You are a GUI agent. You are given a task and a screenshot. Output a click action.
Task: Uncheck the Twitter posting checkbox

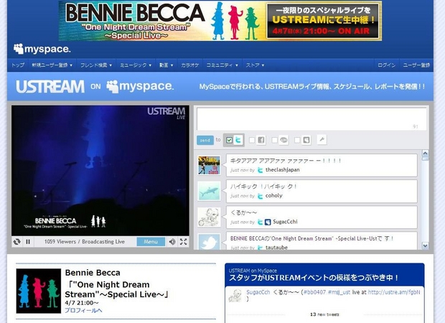click(x=229, y=140)
